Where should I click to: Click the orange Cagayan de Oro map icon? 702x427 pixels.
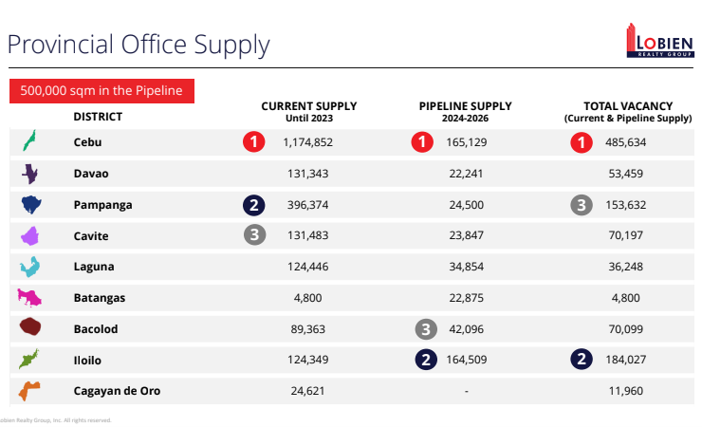click(30, 390)
